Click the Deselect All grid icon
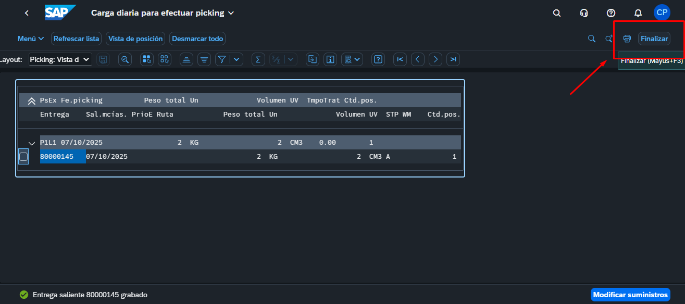685x304 pixels. coord(165,59)
